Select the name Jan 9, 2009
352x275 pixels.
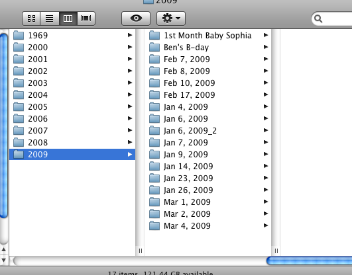point(186,154)
